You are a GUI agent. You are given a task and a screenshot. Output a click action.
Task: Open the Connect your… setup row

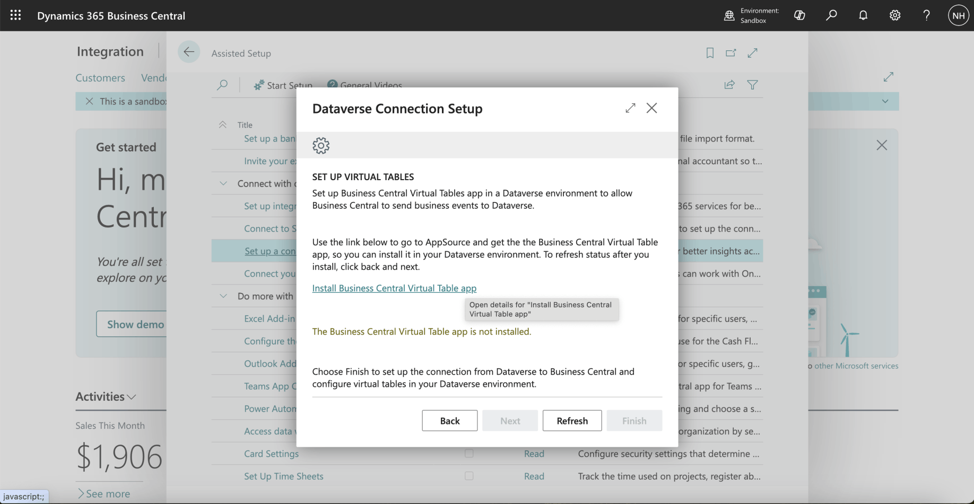tap(269, 273)
